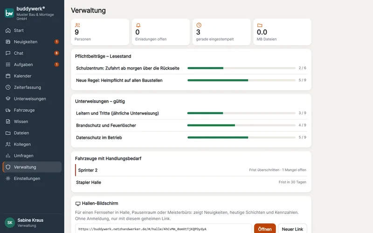Open post Schulzentrum: Zufahrt ab morgen

128,68
